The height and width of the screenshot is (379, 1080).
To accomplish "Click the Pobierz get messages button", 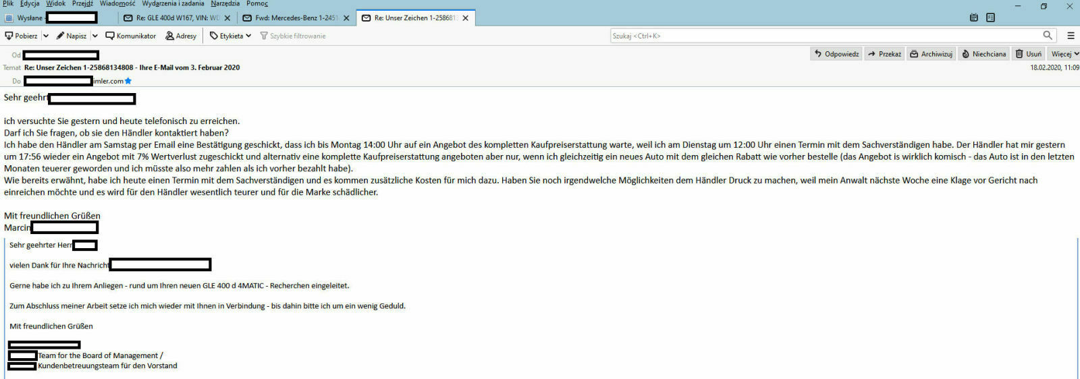I will click(x=21, y=36).
